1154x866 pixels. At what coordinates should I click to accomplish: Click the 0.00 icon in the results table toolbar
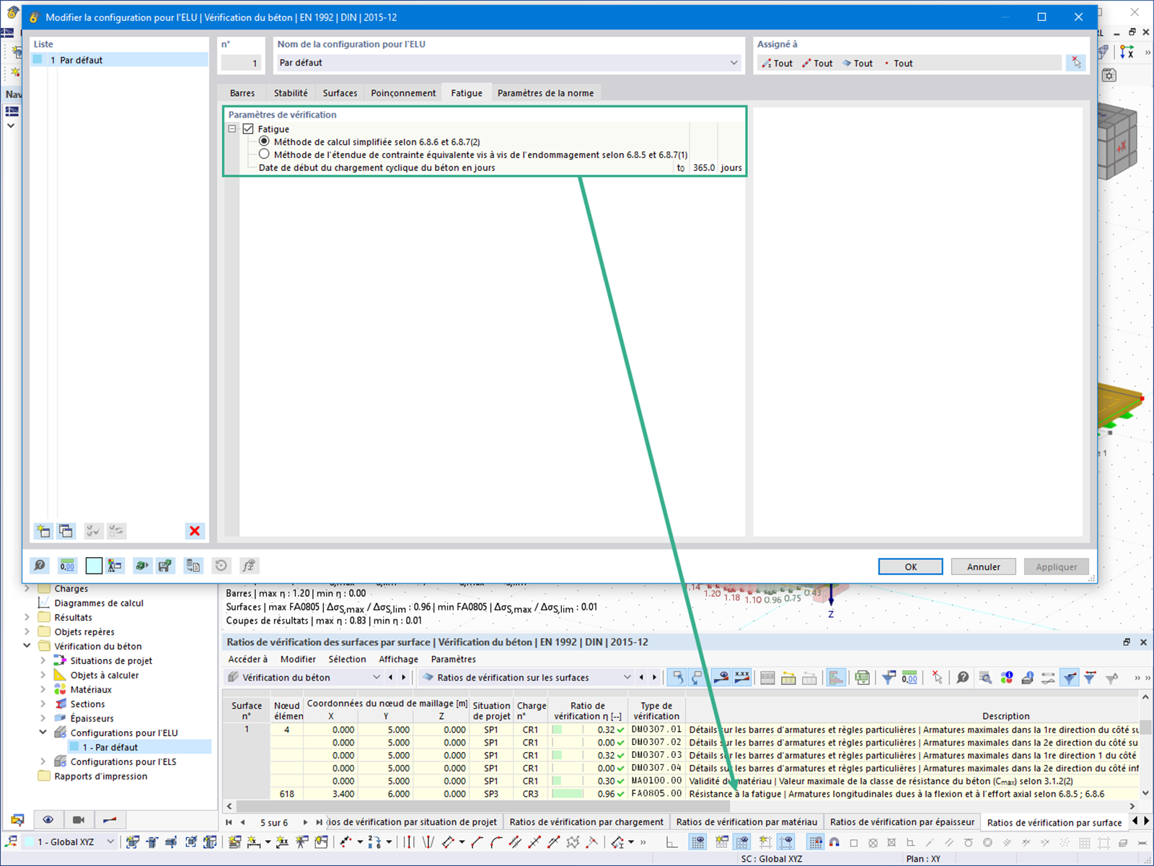click(x=909, y=678)
